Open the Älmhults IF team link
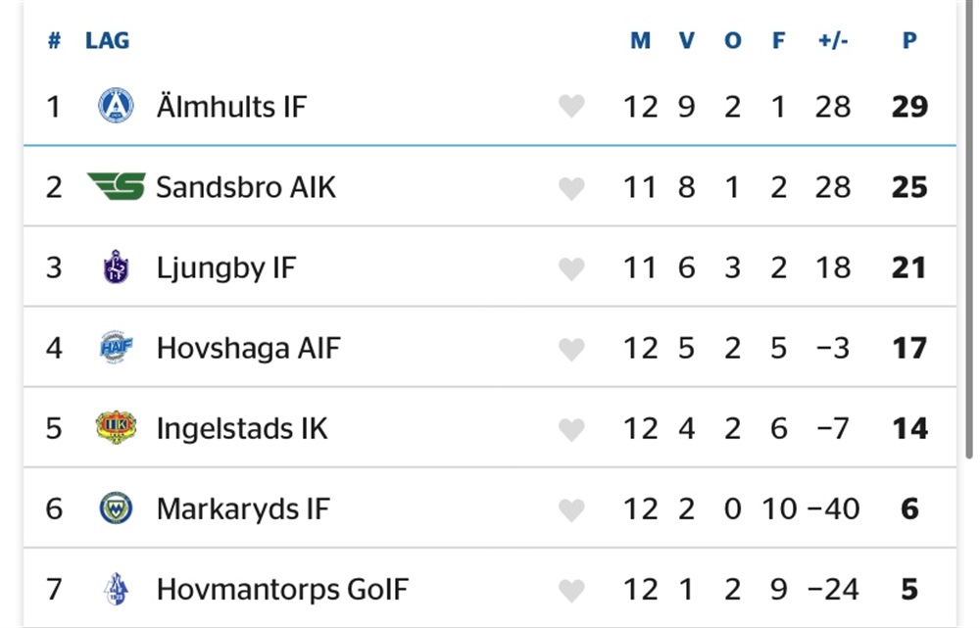Viewport: 980px width, 628px height. click(x=231, y=106)
